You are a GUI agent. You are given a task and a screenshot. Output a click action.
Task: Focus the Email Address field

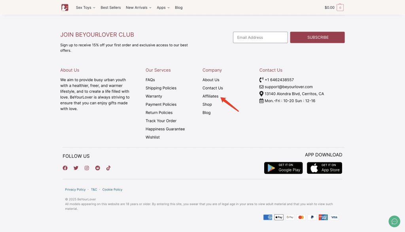pyautogui.click(x=260, y=38)
